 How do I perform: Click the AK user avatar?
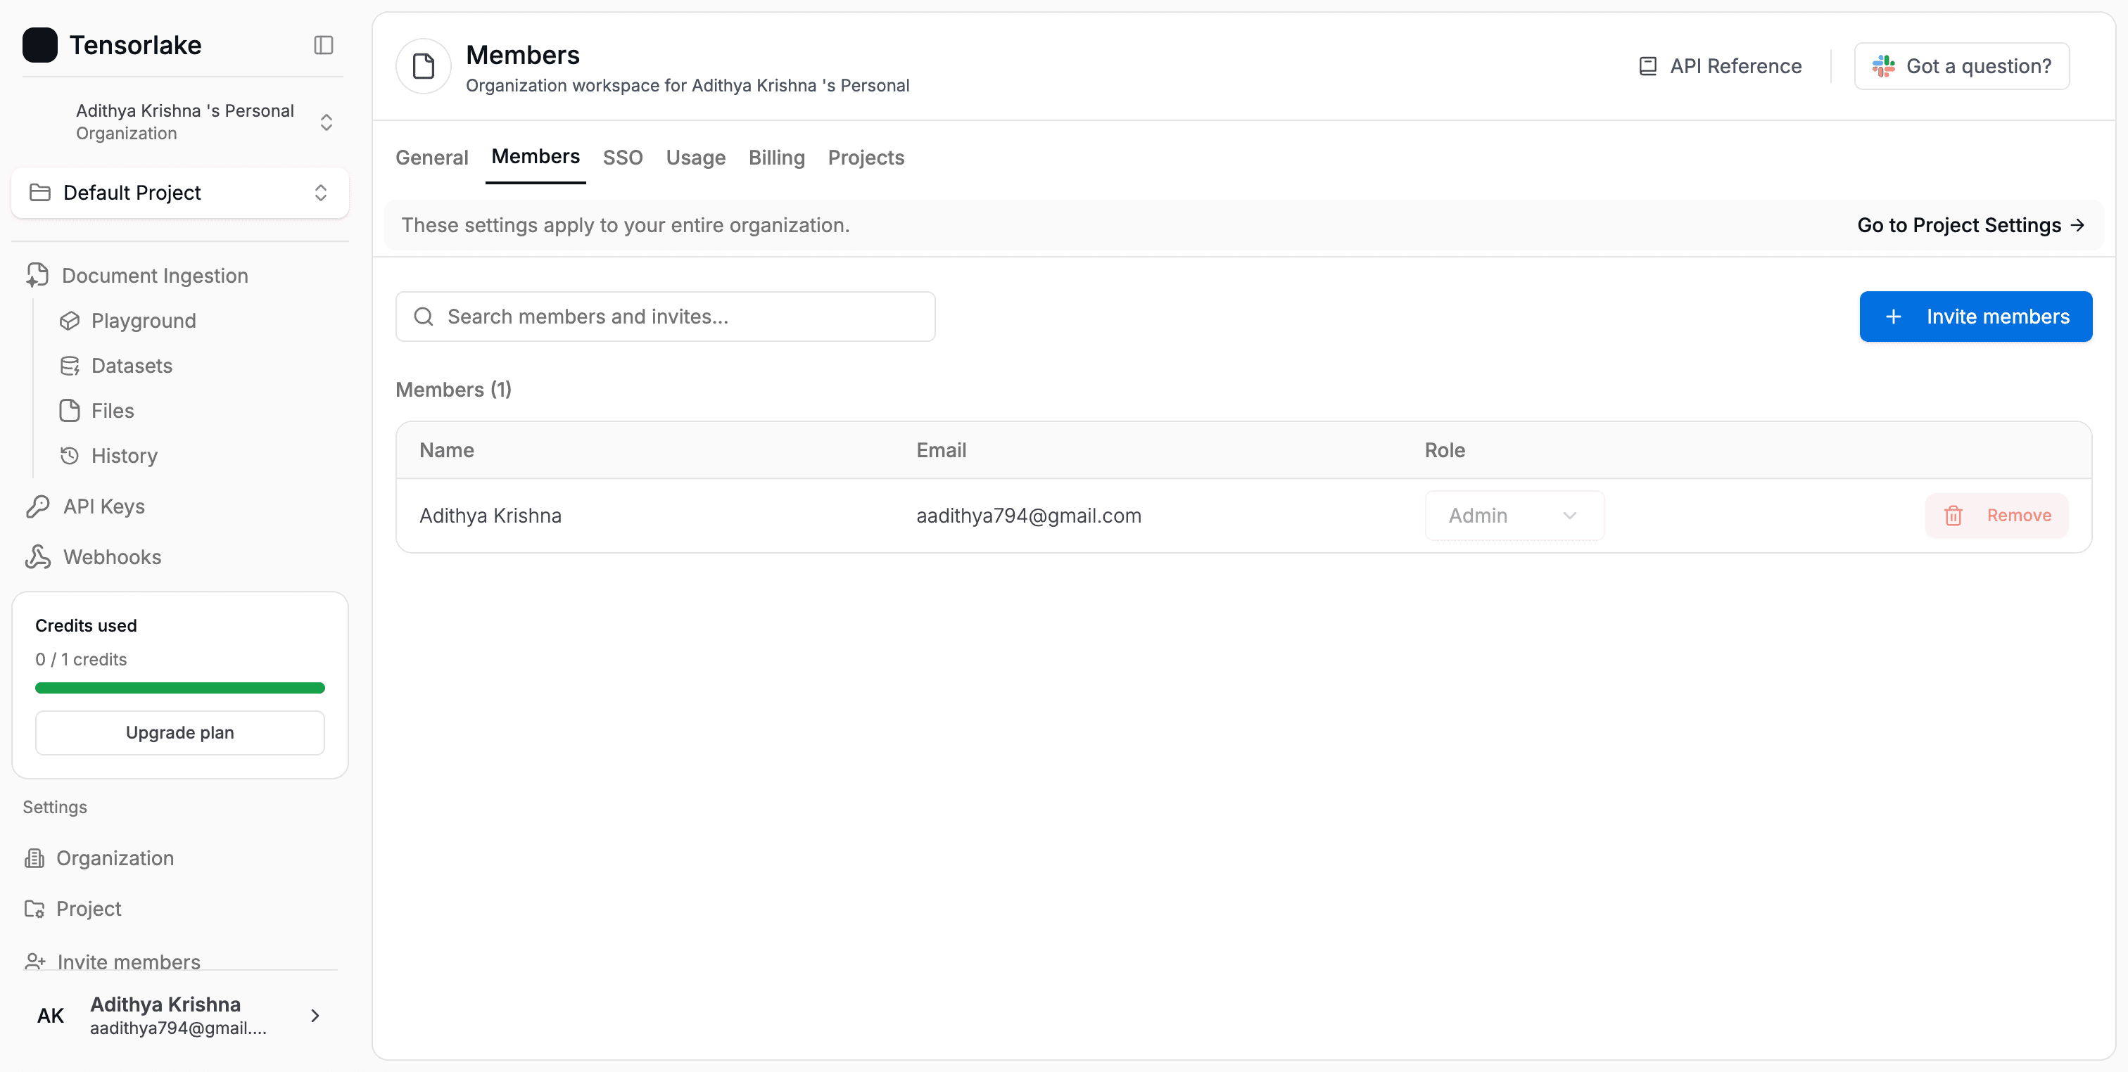tap(51, 1015)
